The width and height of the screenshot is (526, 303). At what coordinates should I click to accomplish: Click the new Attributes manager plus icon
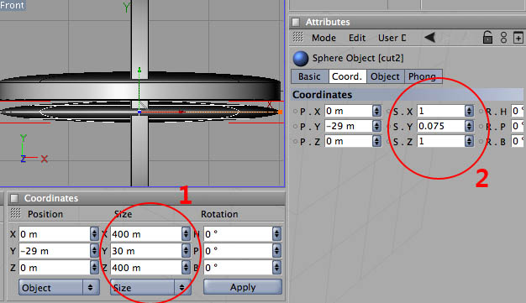pyautogui.click(x=518, y=38)
